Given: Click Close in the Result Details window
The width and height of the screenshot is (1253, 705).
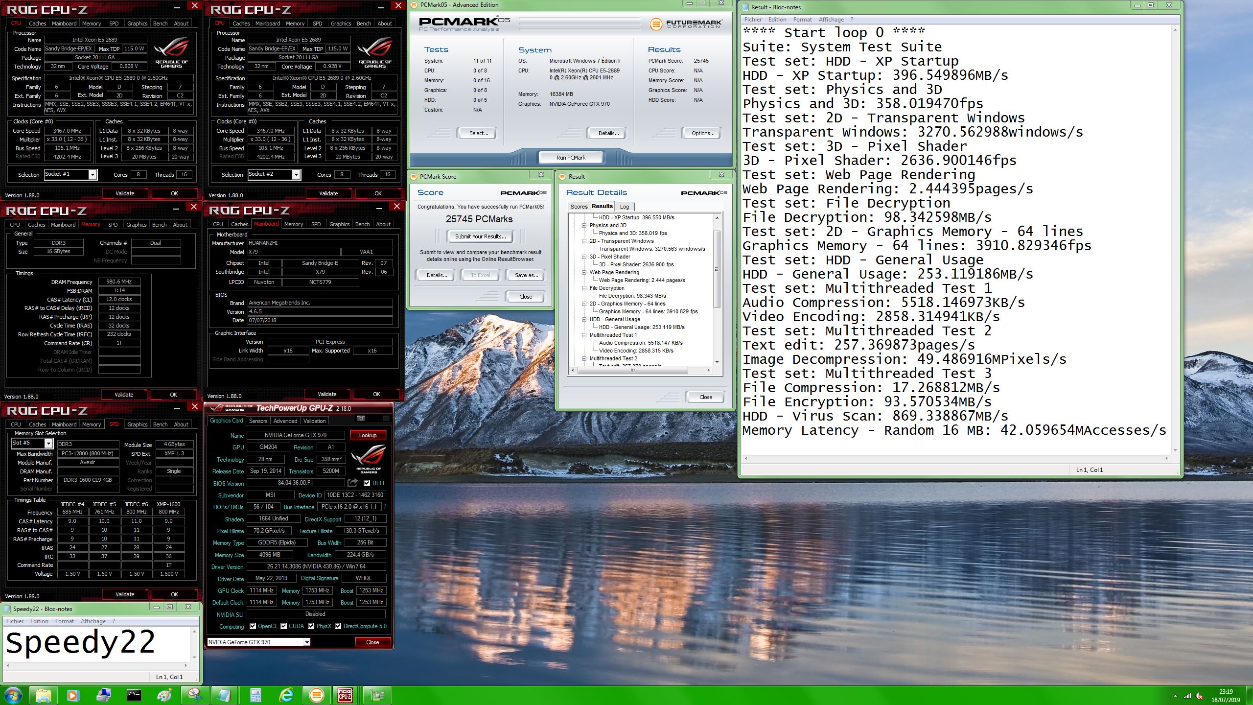Looking at the screenshot, I should coord(705,397).
